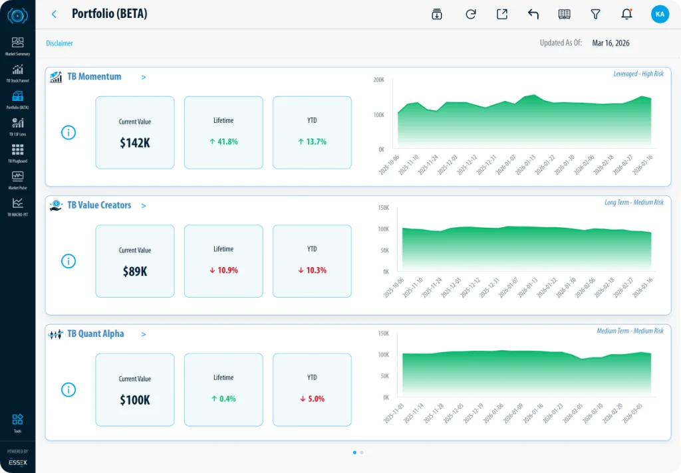Go to TB 13F Lens page
Image resolution: width=681 pixels, height=473 pixels.
[x=17, y=126]
